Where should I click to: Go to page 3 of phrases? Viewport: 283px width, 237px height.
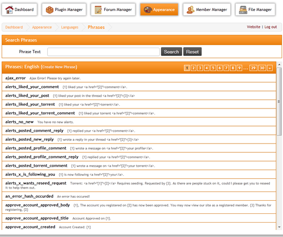pyautogui.click(x=200, y=68)
